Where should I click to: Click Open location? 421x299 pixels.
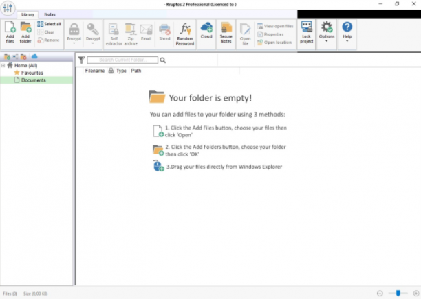pos(274,43)
